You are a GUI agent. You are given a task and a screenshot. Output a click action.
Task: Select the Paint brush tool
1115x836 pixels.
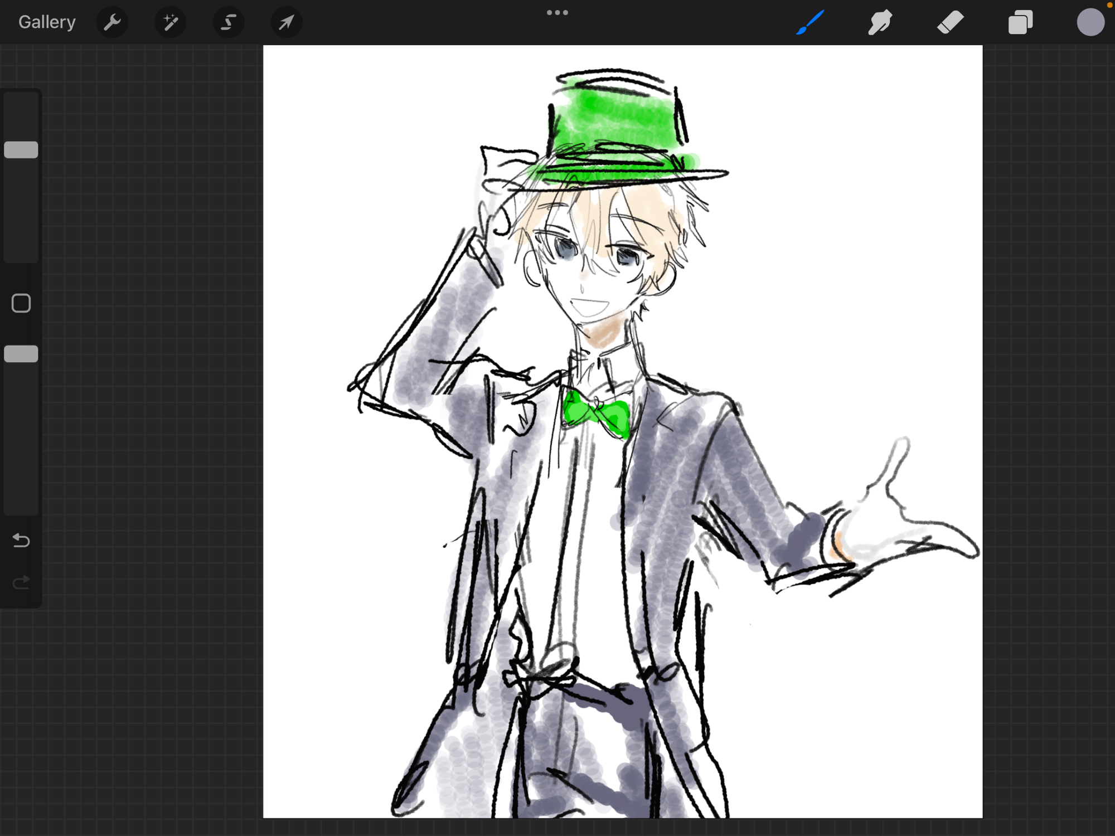(810, 22)
